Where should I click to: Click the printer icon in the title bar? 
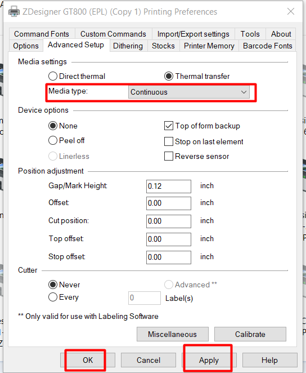(13, 11)
